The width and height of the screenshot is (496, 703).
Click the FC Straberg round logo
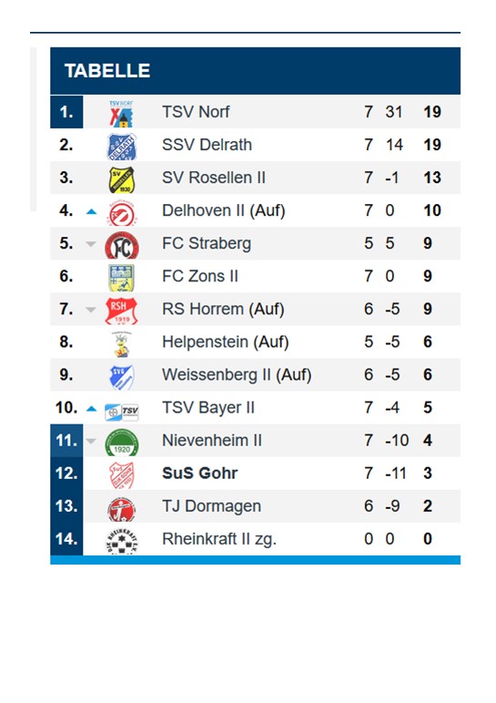click(x=122, y=245)
